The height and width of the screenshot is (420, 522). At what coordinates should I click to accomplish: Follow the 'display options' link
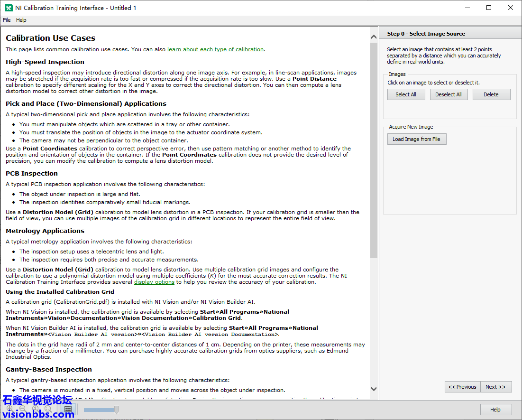tap(154, 282)
